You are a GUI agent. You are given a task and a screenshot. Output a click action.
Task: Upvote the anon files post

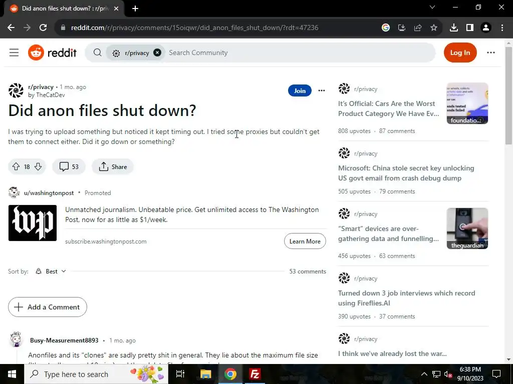[16, 167]
